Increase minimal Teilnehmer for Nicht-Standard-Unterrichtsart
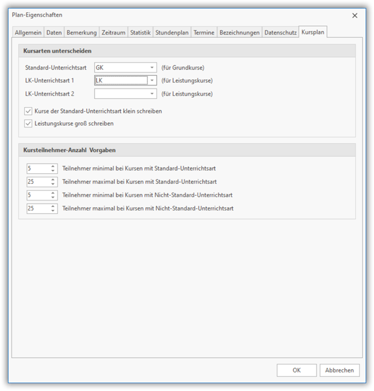374x391 pixels. pyautogui.click(x=53, y=193)
